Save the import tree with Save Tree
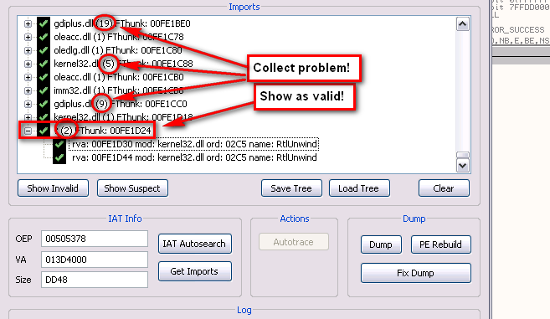Image resolution: width=550 pixels, height=319 pixels. click(291, 188)
